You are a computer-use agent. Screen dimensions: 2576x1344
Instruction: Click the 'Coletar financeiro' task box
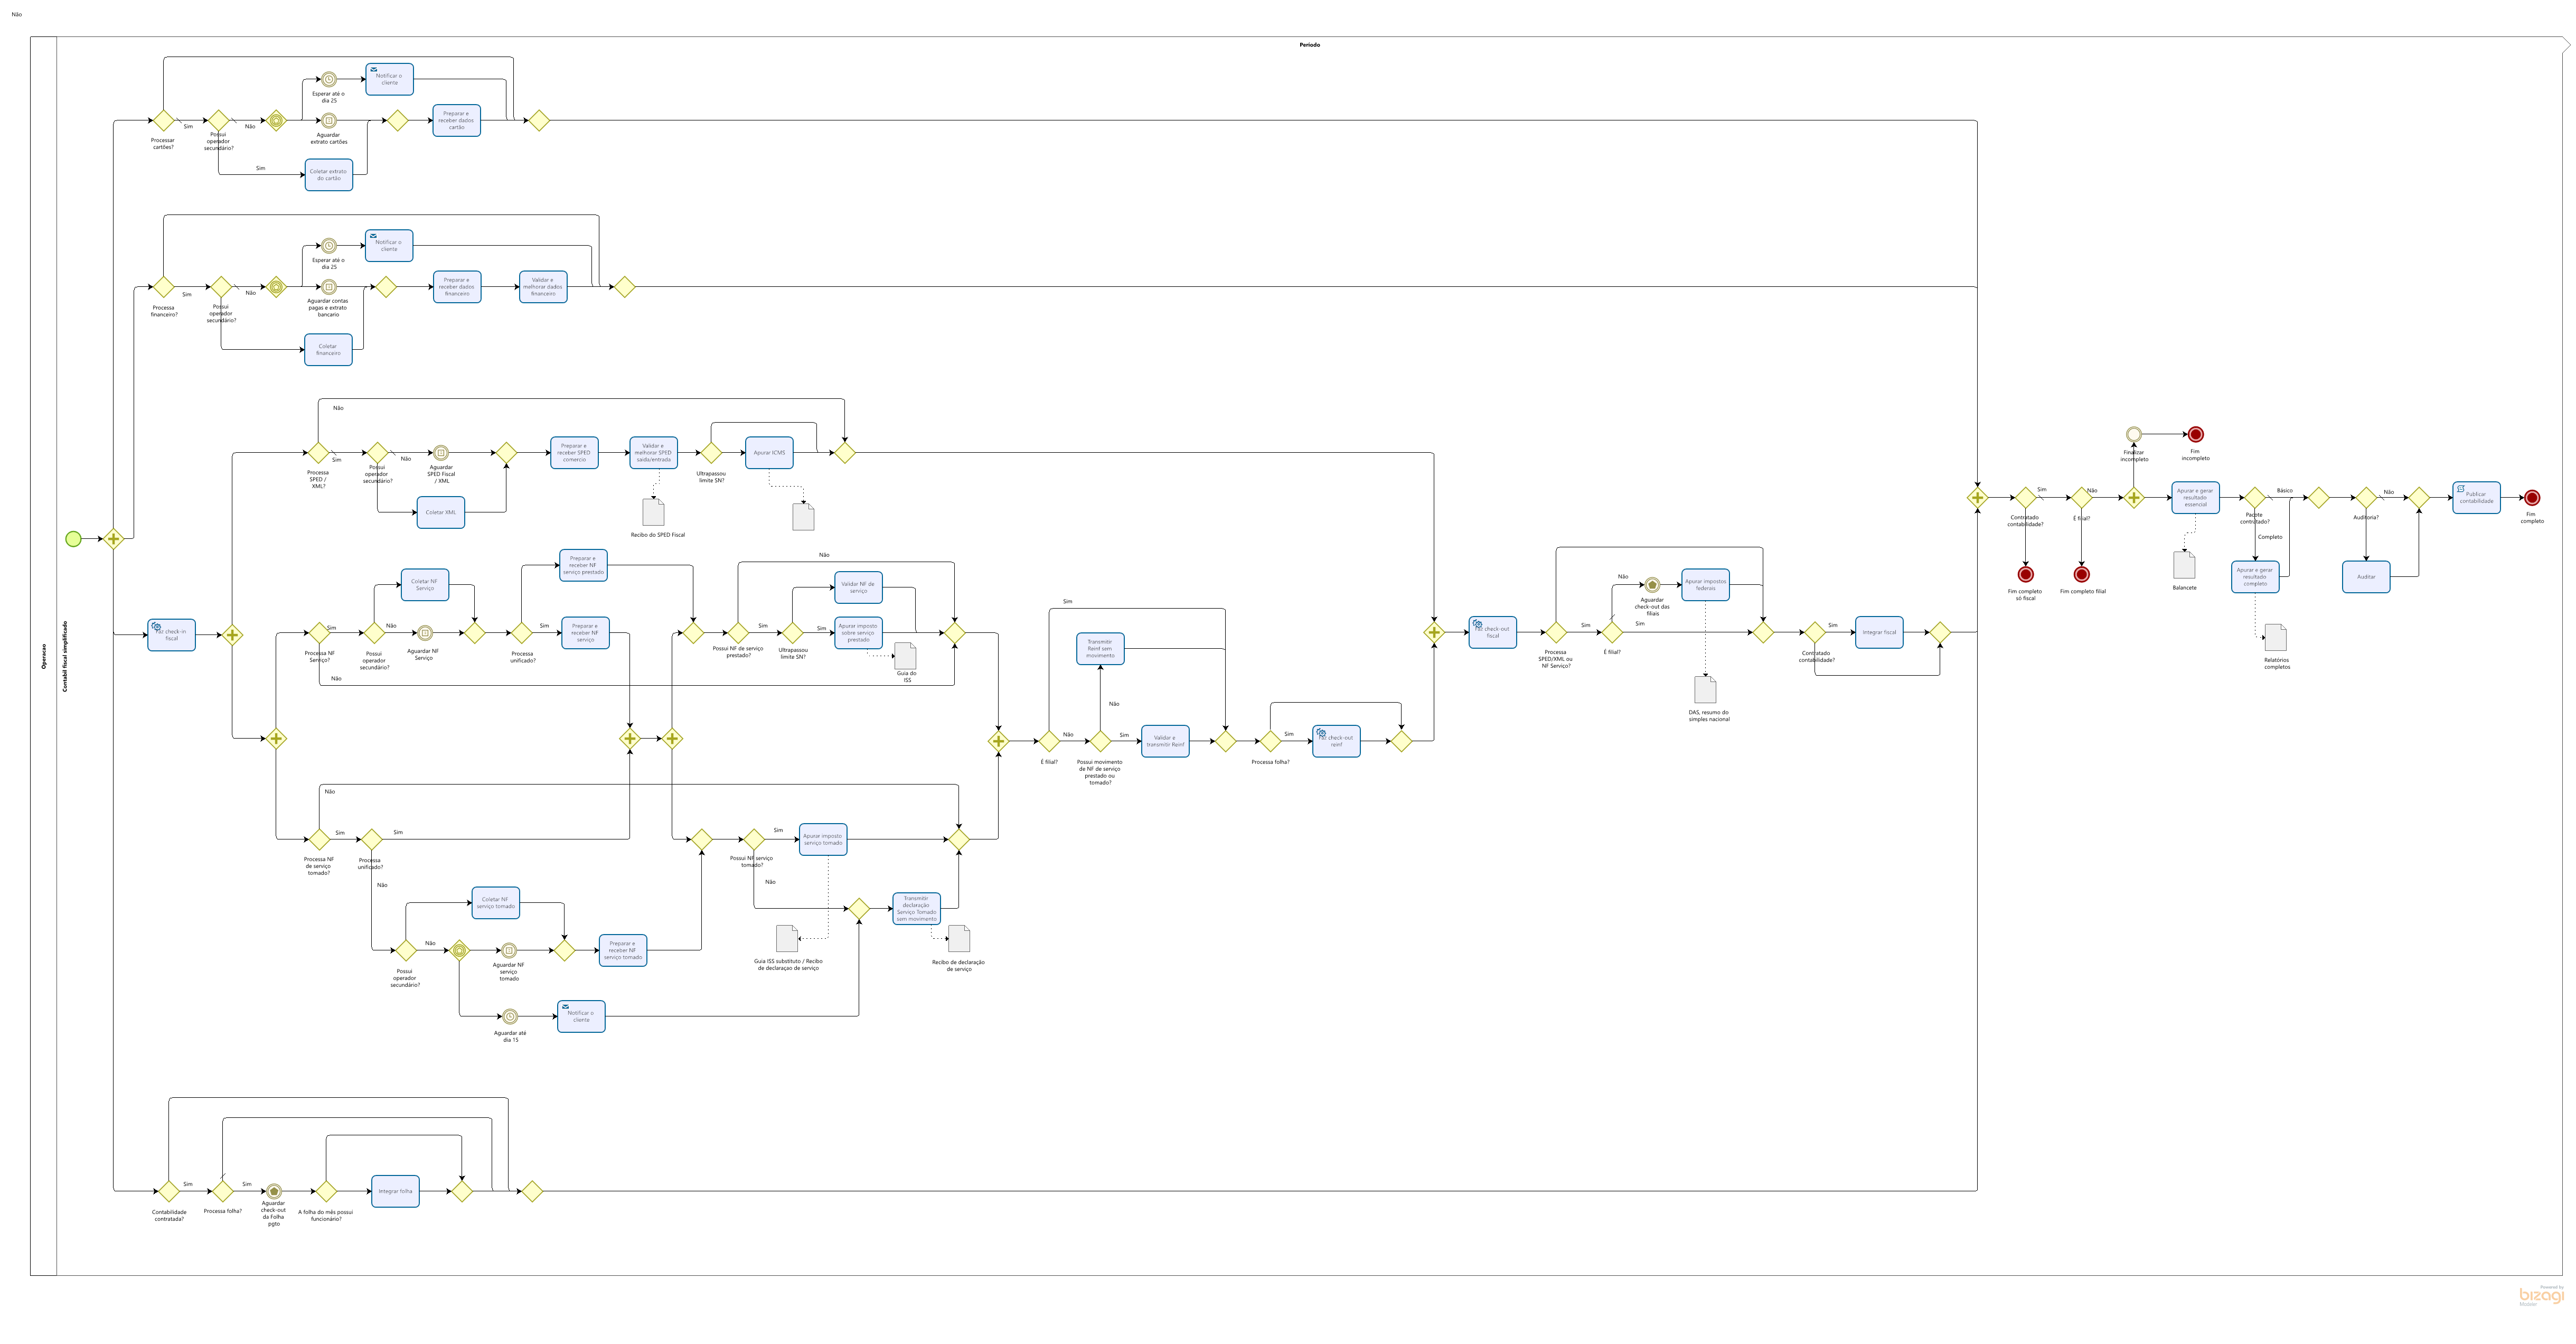[x=329, y=350]
